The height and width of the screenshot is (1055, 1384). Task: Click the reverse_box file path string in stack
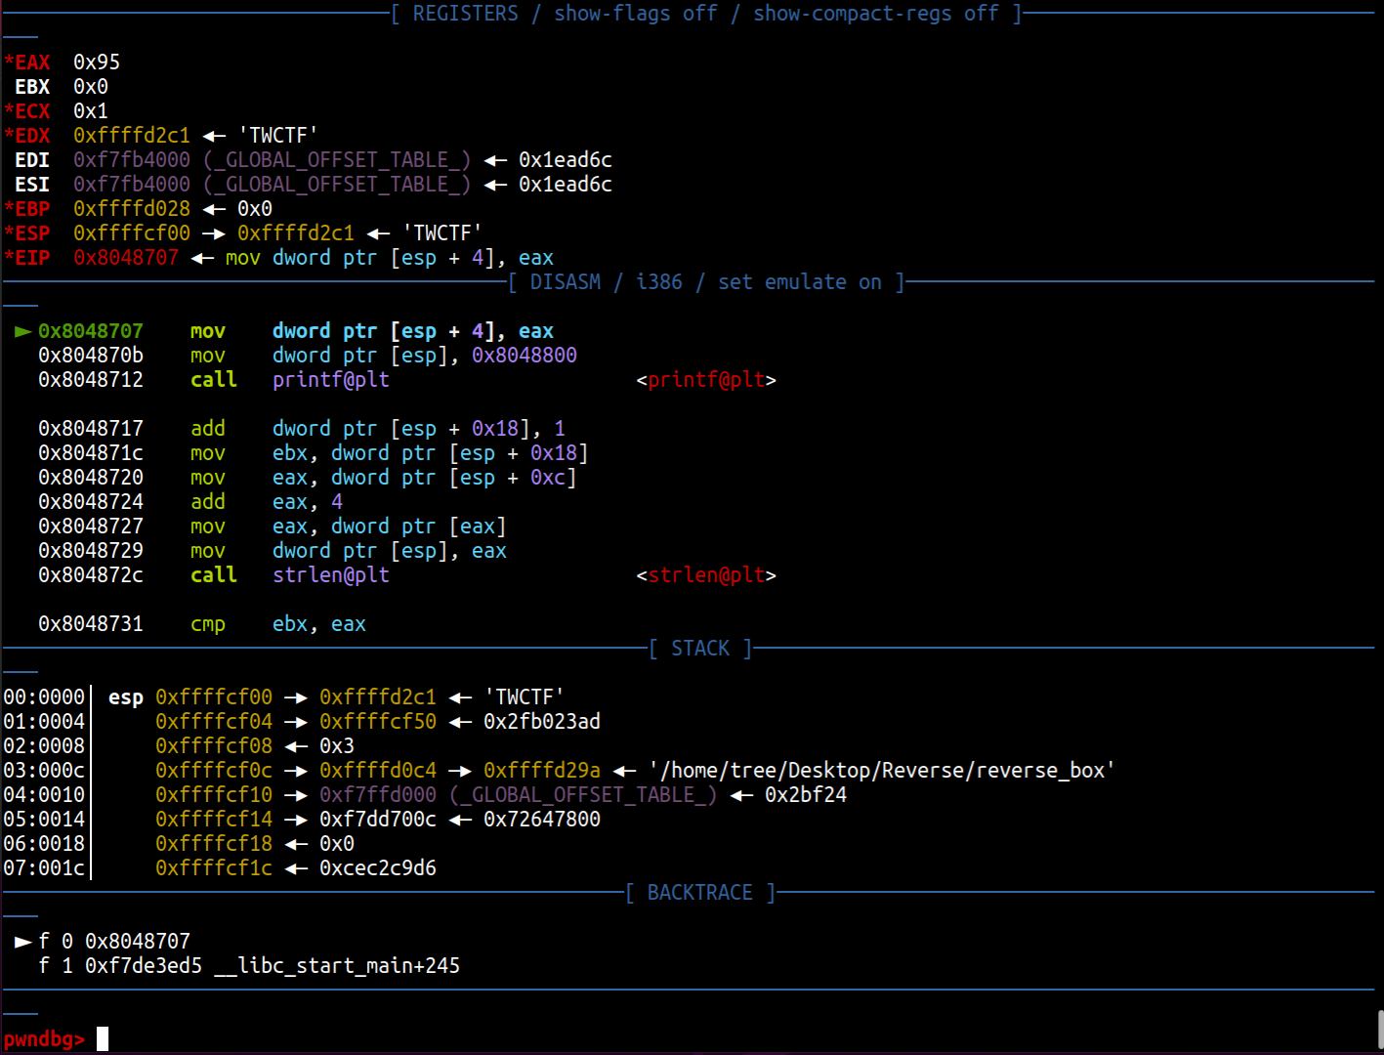click(x=882, y=771)
